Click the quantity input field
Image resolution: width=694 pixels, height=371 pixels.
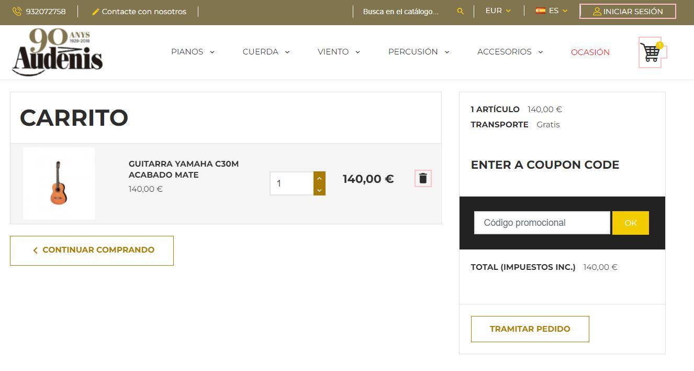pyautogui.click(x=292, y=183)
